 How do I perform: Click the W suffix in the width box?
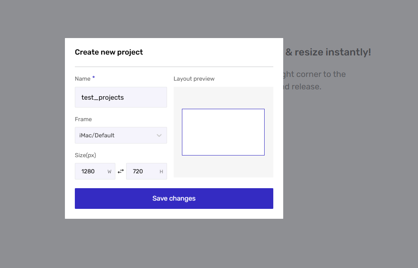(x=110, y=172)
